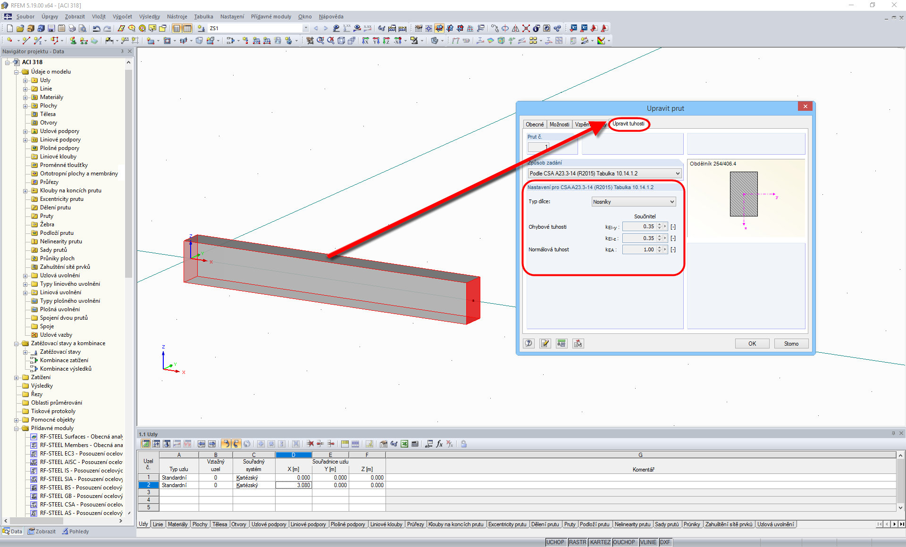The image size is (906, 547).
Task: Toggle the KARTEZ option in the status bar
Action: point(600,542)
